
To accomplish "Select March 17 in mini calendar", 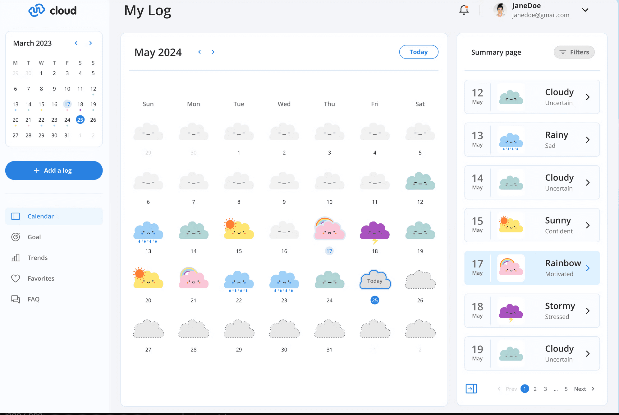I will [x=67, y=104].
